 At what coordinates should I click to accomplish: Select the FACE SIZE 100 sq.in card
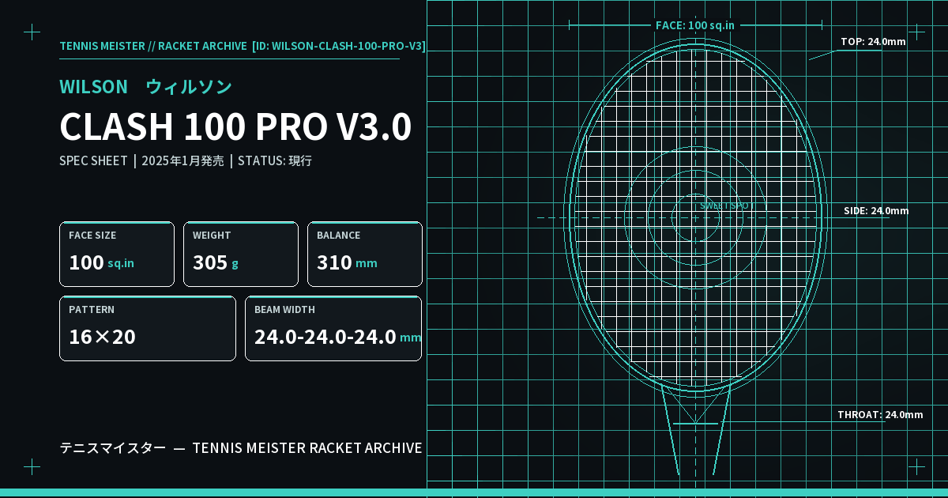point(117,254)
